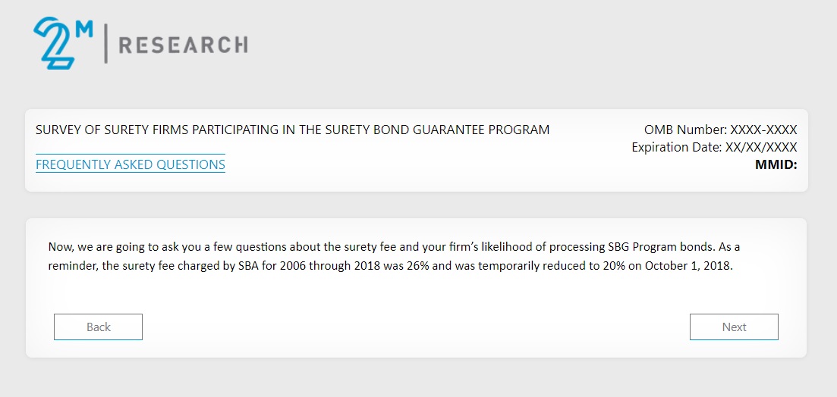Click the small M superscript in the logo
Screen dimensions: 837x397
85,30
